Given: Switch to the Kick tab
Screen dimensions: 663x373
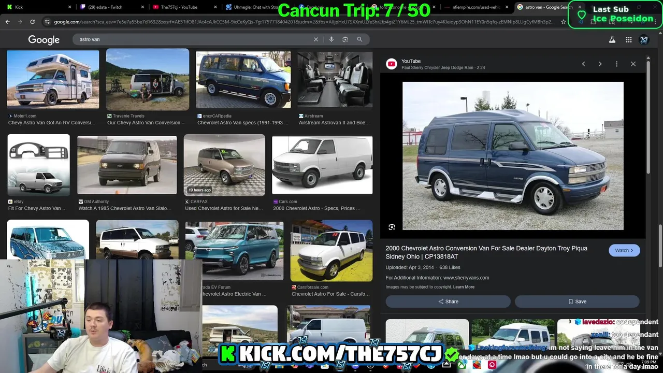Looking at the screenshot, I should 39,7.
